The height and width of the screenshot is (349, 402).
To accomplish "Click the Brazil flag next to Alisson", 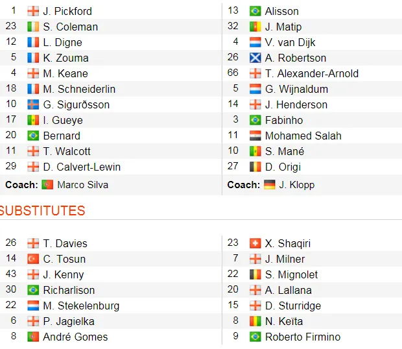I will pos(255,11).
